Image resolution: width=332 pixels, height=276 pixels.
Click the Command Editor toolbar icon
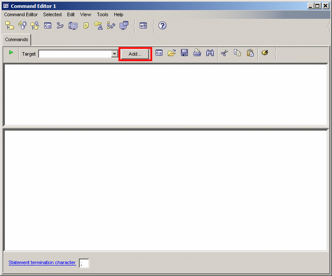48,26
